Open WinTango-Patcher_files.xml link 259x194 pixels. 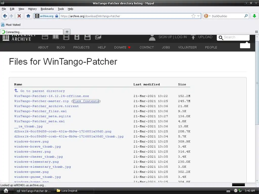[40, 111]
